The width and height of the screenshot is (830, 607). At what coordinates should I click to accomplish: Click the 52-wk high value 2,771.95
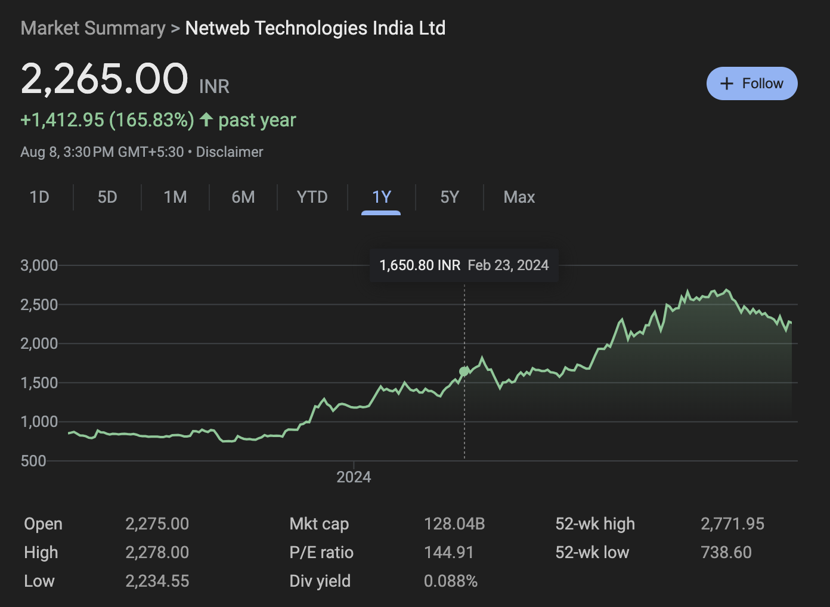(x=733, y=524)
